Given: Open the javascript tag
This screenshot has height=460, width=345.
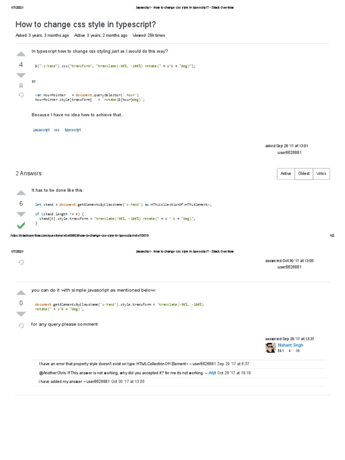Looking at the screenshot, I should (x=41, y=130).
